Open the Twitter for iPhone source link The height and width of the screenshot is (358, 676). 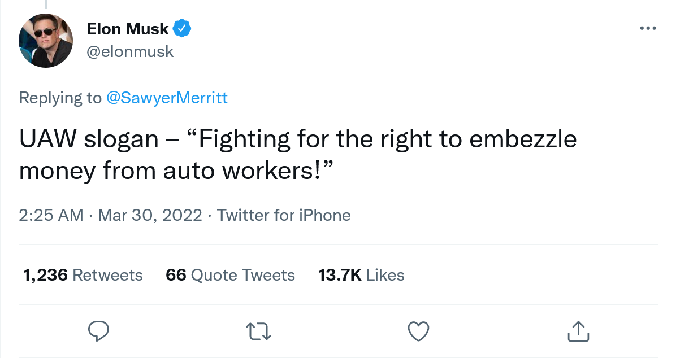284,215
